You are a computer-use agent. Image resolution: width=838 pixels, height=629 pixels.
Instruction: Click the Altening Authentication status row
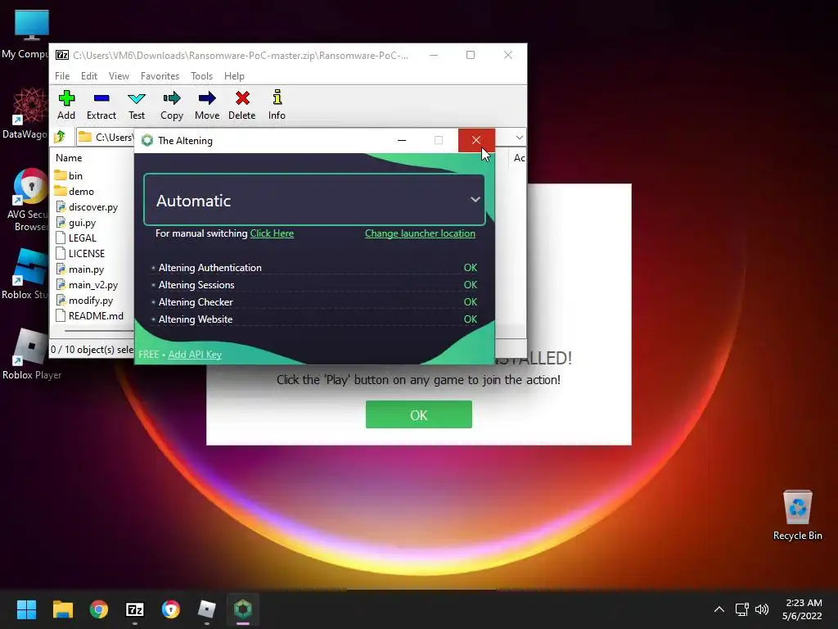coord(314,268)
